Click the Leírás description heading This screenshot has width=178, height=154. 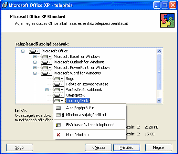tap(21, 111)
